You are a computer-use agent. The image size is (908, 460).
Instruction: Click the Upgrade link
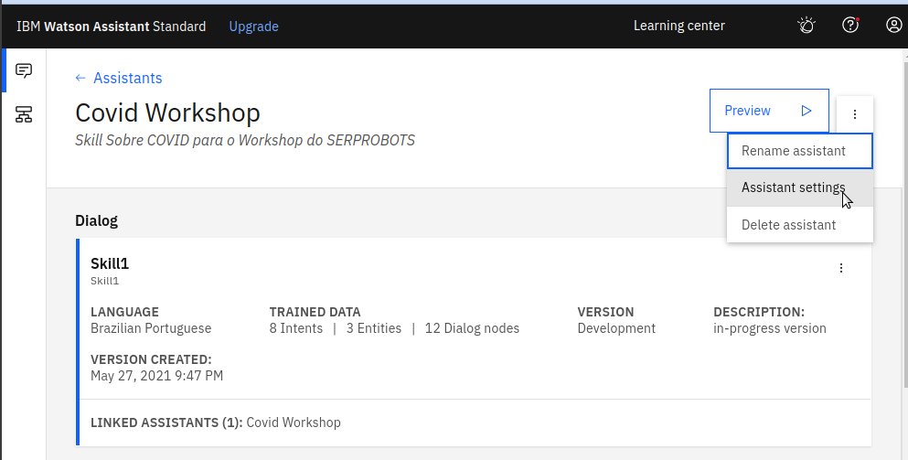pos(253,27)
